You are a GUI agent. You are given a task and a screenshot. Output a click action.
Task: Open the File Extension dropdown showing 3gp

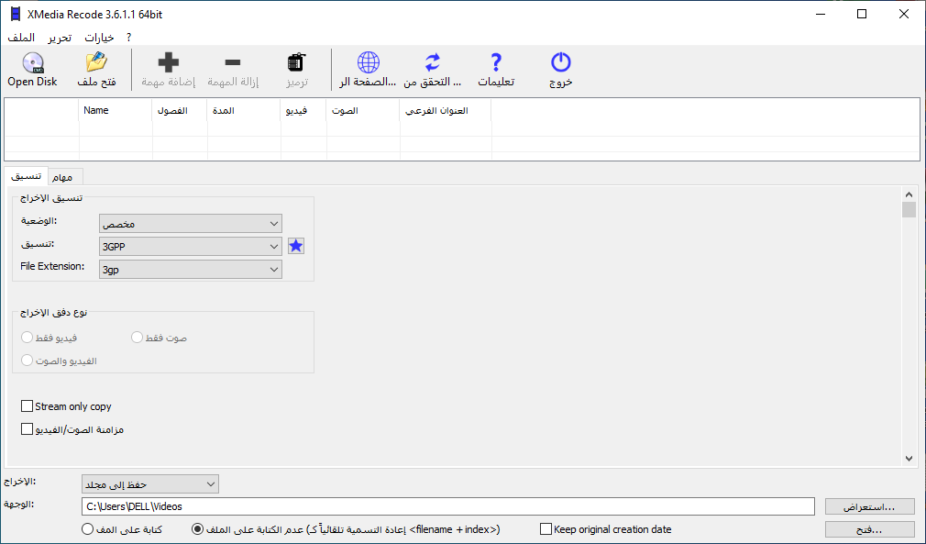click(190, 270)
